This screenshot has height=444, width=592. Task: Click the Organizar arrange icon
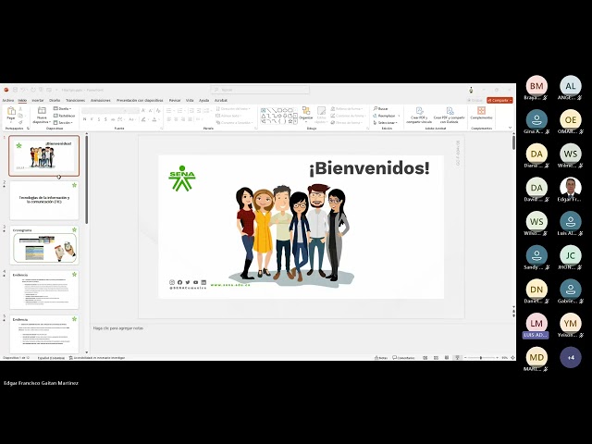click(306, 110)
